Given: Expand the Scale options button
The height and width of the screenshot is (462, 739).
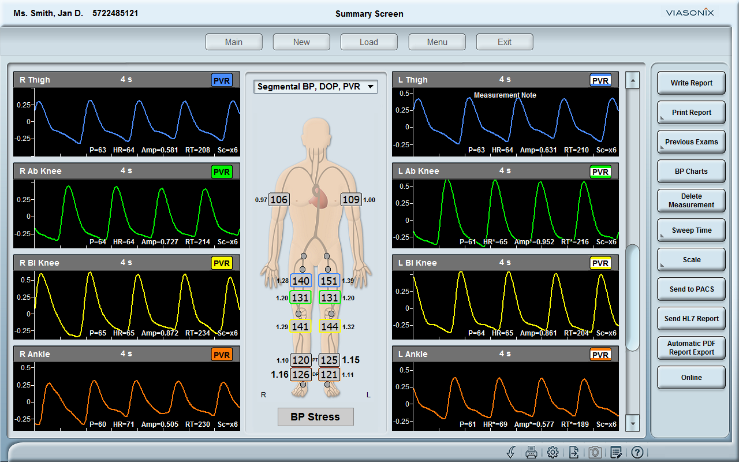Looking at the screenshot, I should (x=691, y=260).
